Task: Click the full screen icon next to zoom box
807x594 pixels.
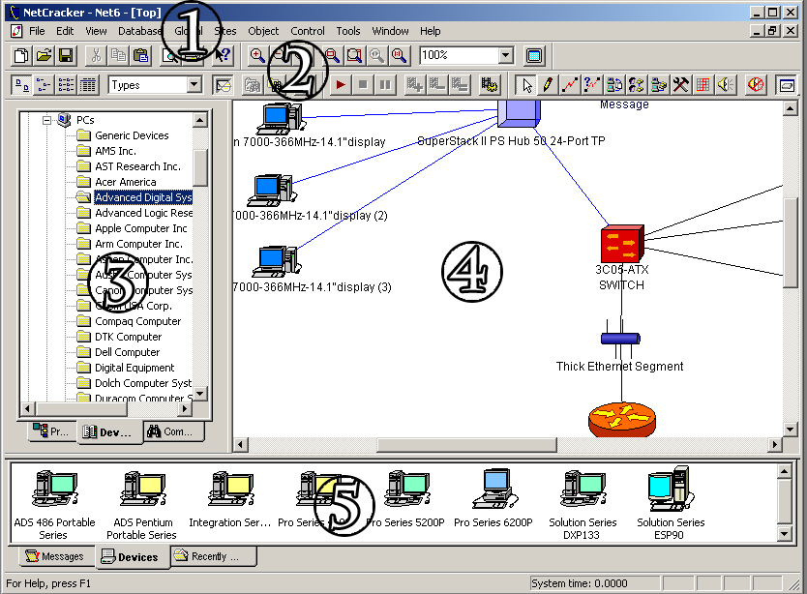Action: coord(534,55)
